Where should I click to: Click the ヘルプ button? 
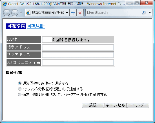138,105
